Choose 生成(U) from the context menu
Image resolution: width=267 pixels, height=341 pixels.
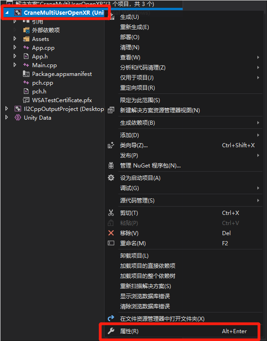129,17
